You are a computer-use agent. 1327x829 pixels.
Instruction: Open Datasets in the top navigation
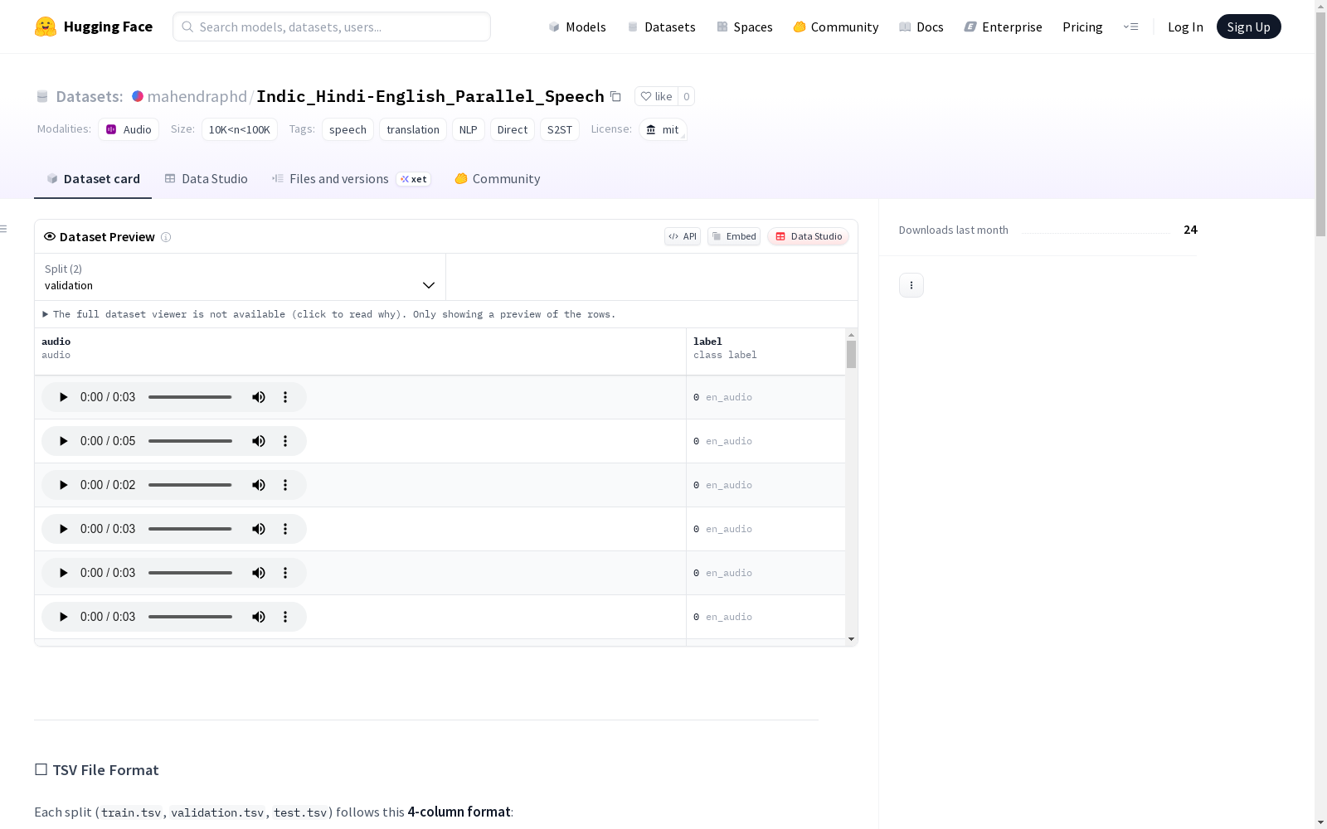click(661, 27)
